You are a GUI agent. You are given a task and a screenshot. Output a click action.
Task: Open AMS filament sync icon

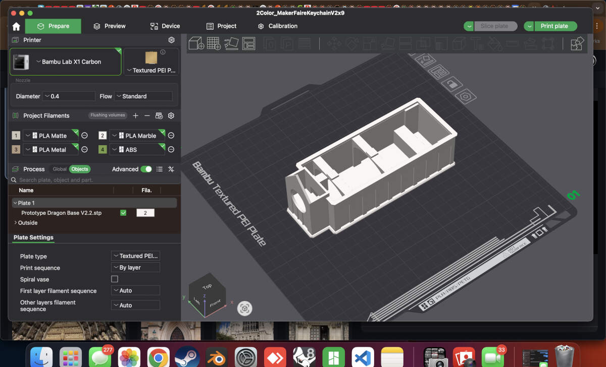(x=159, y=115)
